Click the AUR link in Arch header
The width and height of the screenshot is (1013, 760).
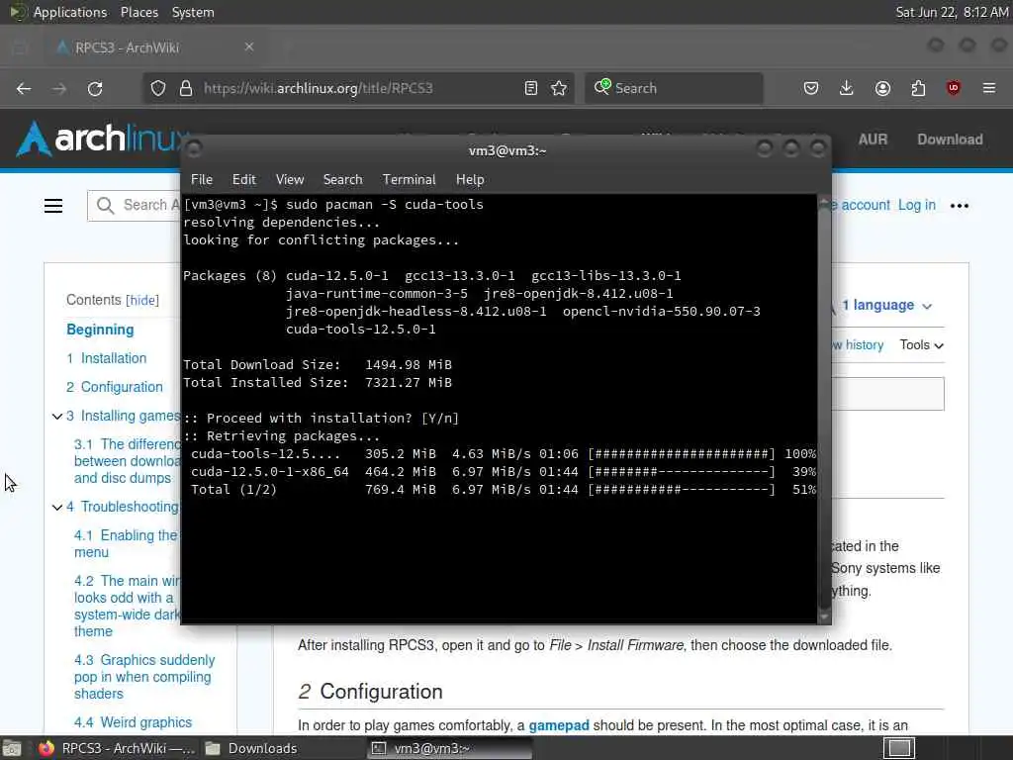(873, 139)
